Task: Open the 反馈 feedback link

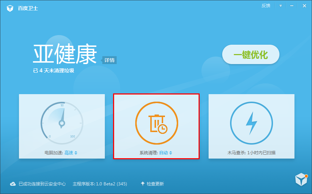Action: (266, 6)
